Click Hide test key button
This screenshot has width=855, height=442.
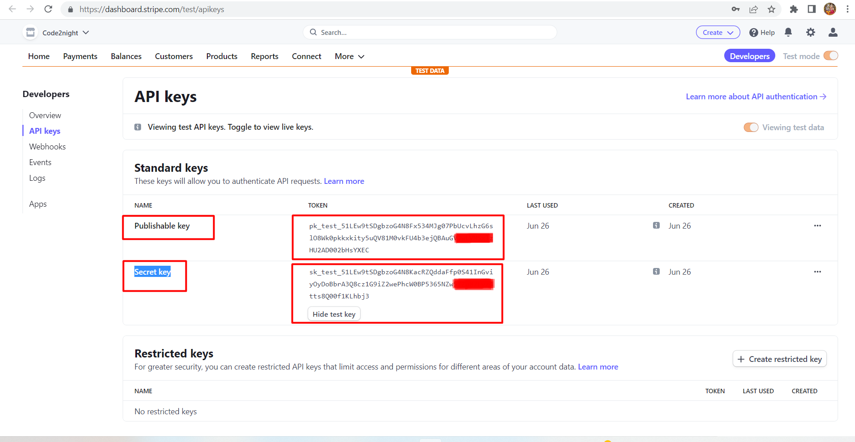click(x=334, y=314)
